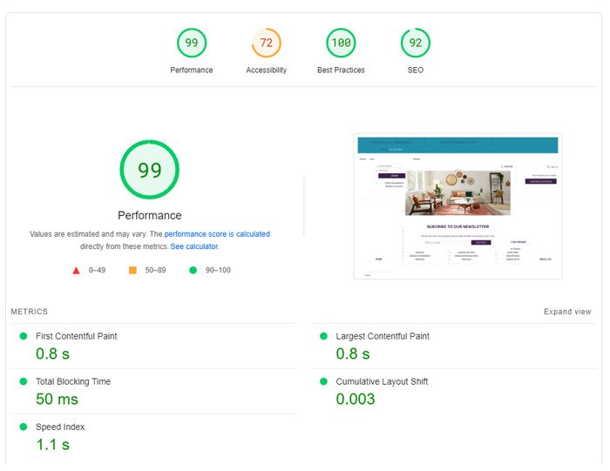
Task: Click the Accessibility score gauge 72
Action: [x=266, y=43]
